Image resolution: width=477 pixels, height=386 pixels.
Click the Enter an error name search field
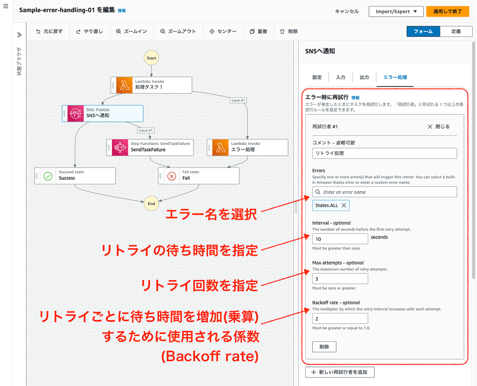click(x=384, y=192)
